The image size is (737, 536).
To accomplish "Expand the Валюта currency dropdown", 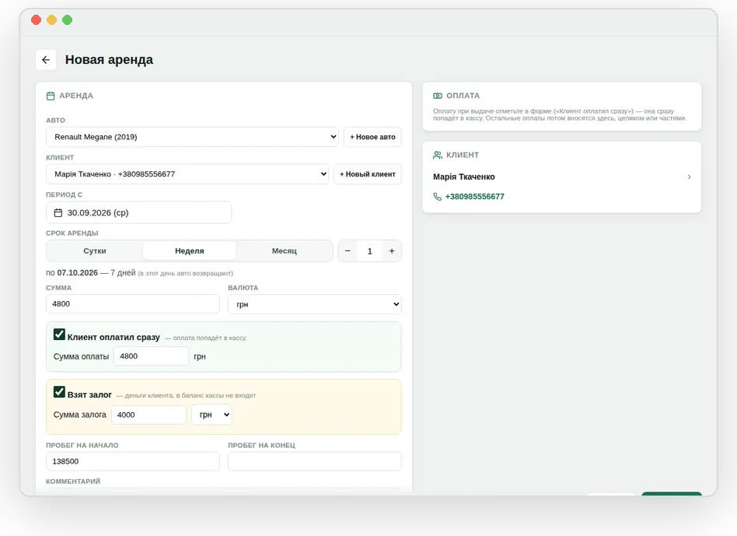I will [314, 304].
